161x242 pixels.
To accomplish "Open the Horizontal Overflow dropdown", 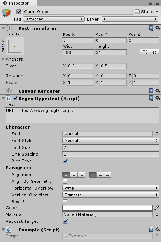I will [111, 188].
